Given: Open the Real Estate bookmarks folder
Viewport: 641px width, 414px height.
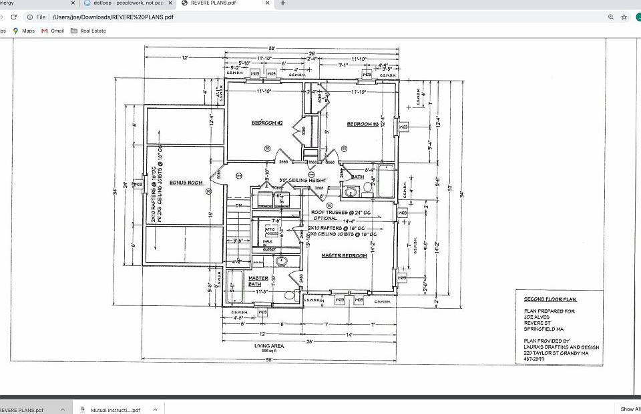Looking at the screenshot, I should 88,31.
